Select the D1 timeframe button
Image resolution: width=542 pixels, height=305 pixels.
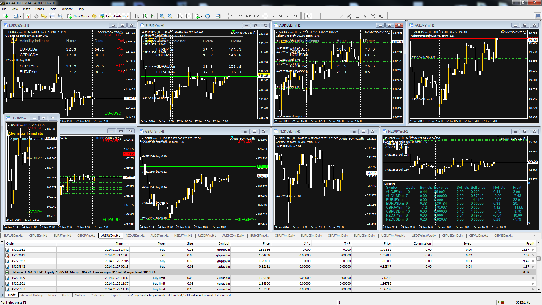(x=280, y=16)
